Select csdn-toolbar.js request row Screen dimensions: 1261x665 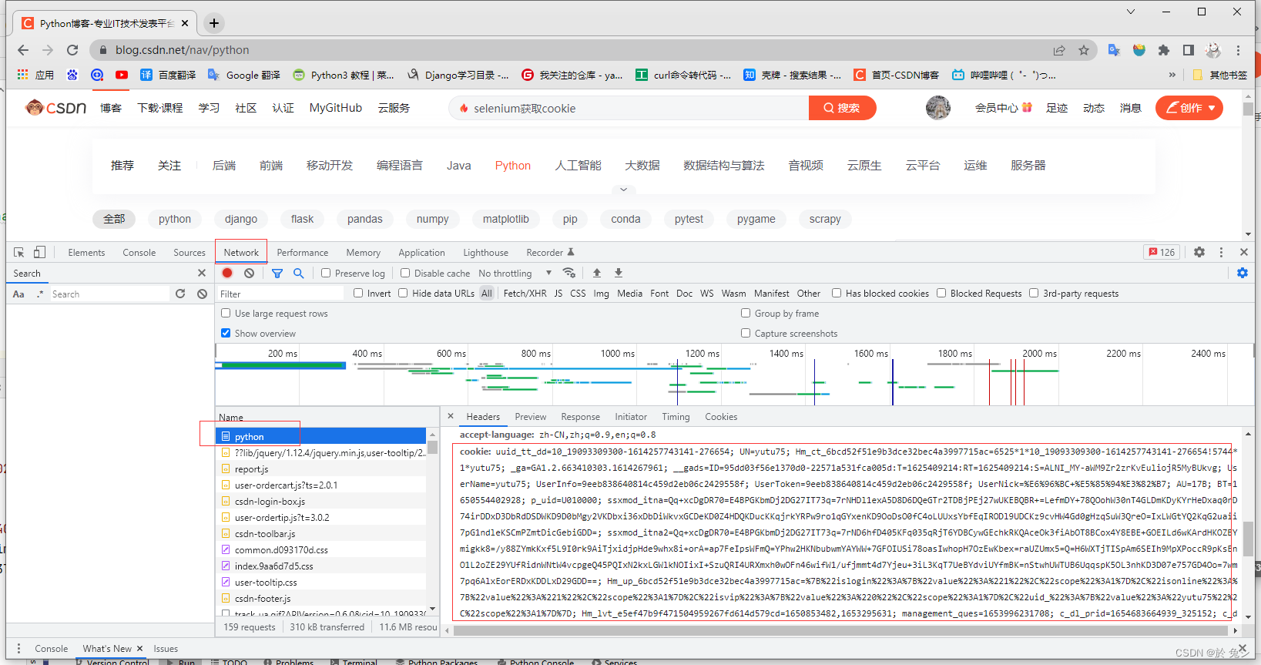(321, 533)
